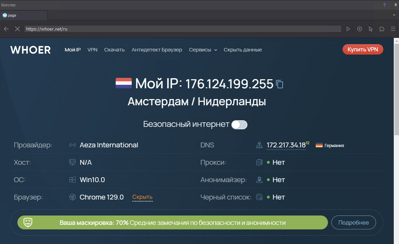
Task: Click the Ваша маскировка 70% green bar
Action: pyautogui.click(x=172, y=222)
